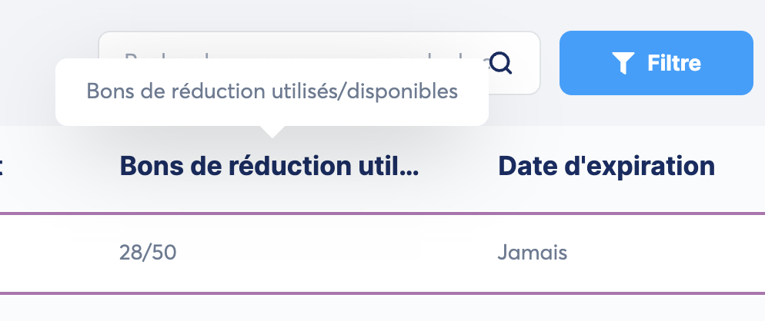765x321 pixels.
Task: Select the 28/50 coupon usage cell
Action: tap(148, 253)
